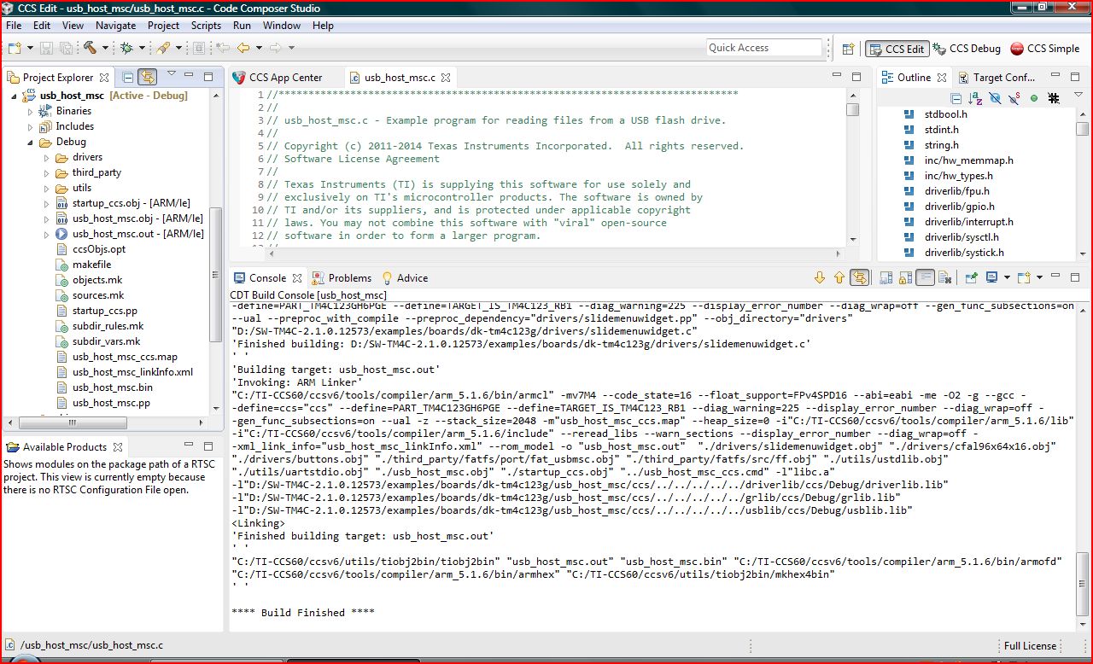This screenshot has height=664, width=1093.
Task: Click the Quick Access search field
Action: (763, 48)
